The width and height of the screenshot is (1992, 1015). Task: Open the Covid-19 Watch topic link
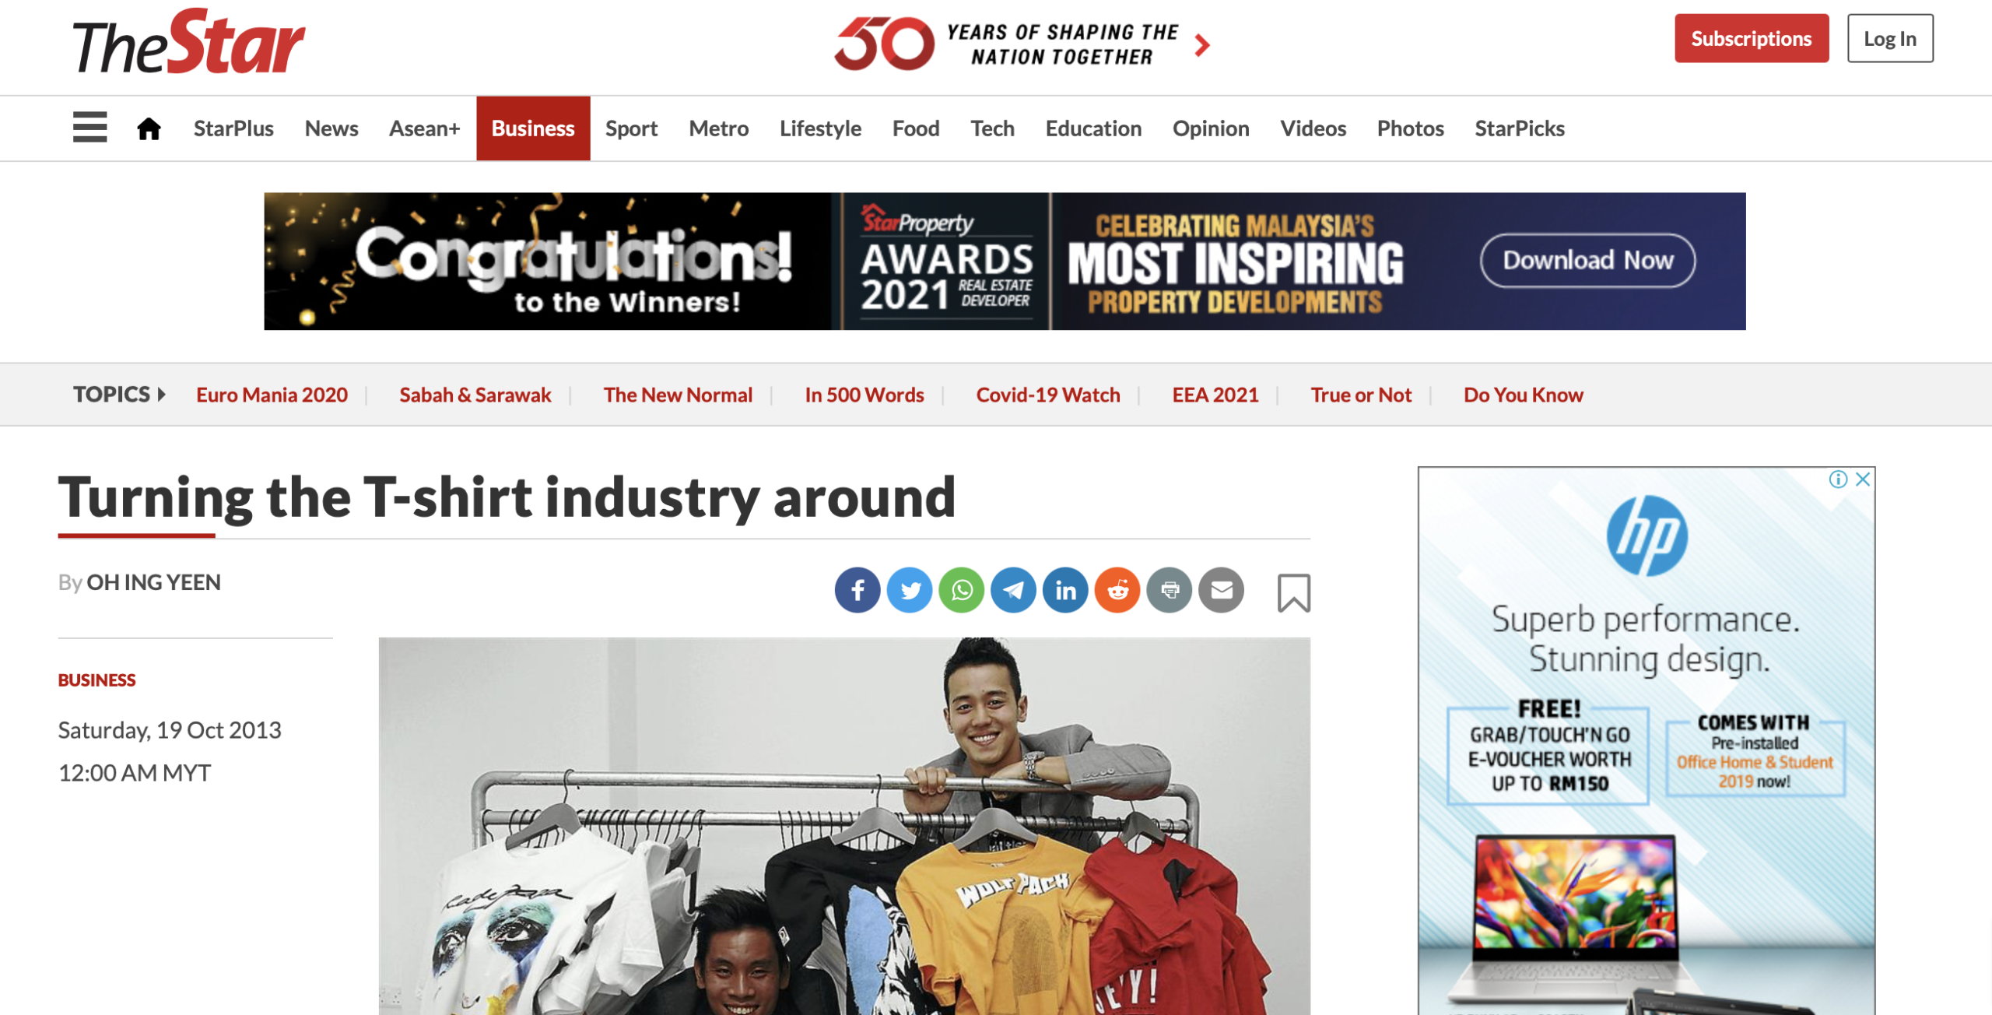click(1048, 395)
